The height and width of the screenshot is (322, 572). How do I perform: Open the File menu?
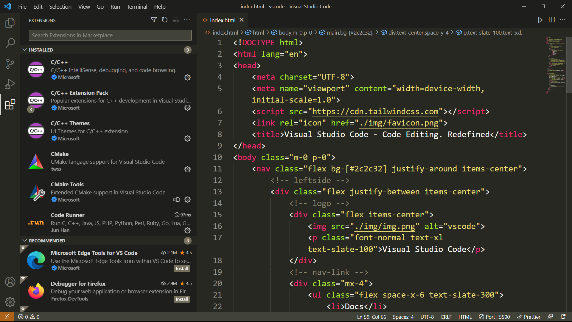[x=22, y=7]
